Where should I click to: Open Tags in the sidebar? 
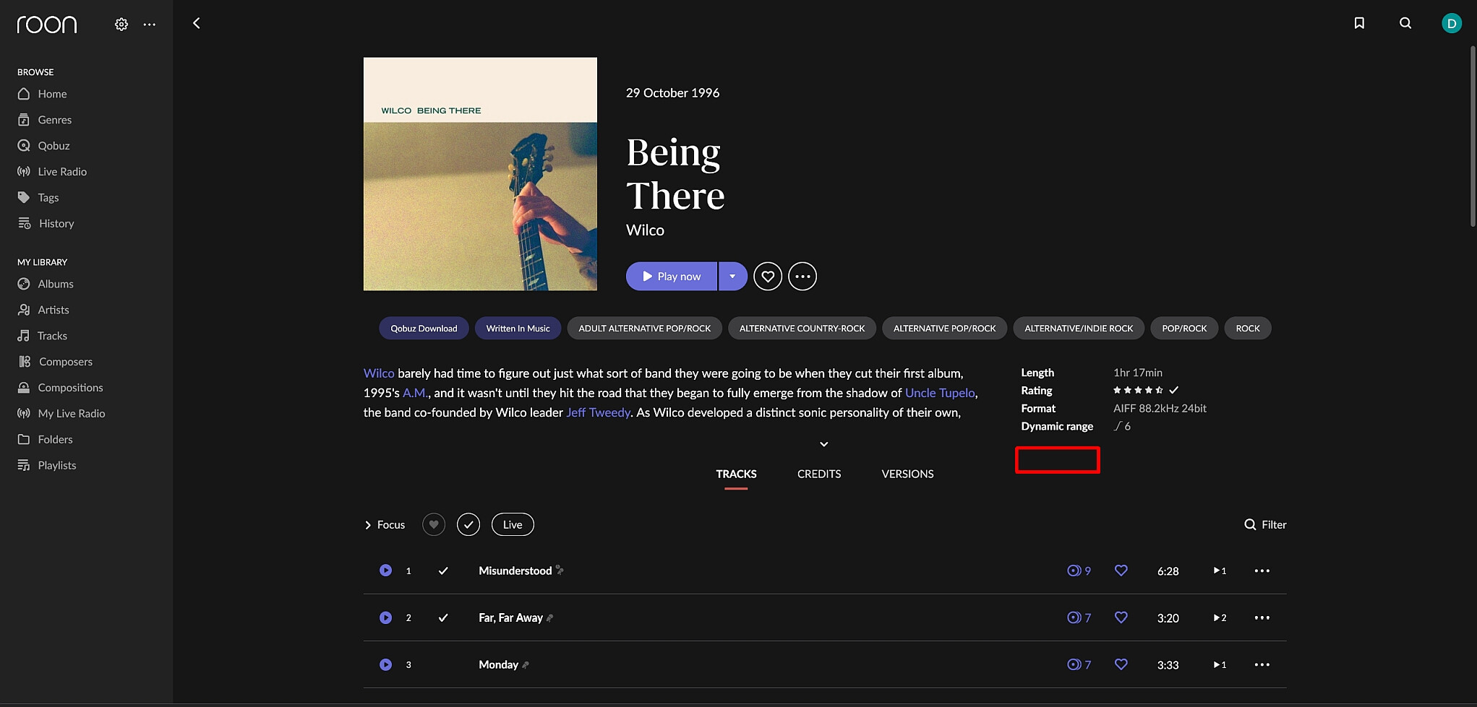click(x=48, y=198)
